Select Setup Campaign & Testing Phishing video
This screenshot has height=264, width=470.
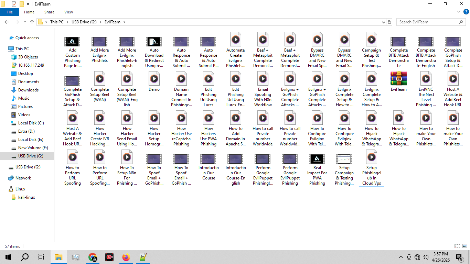tap(344, 170)
